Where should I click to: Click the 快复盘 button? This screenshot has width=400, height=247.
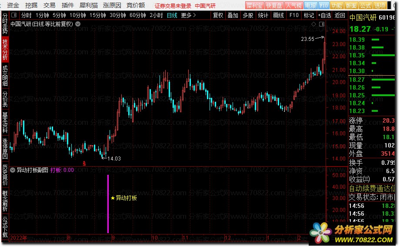pos(274,5)
